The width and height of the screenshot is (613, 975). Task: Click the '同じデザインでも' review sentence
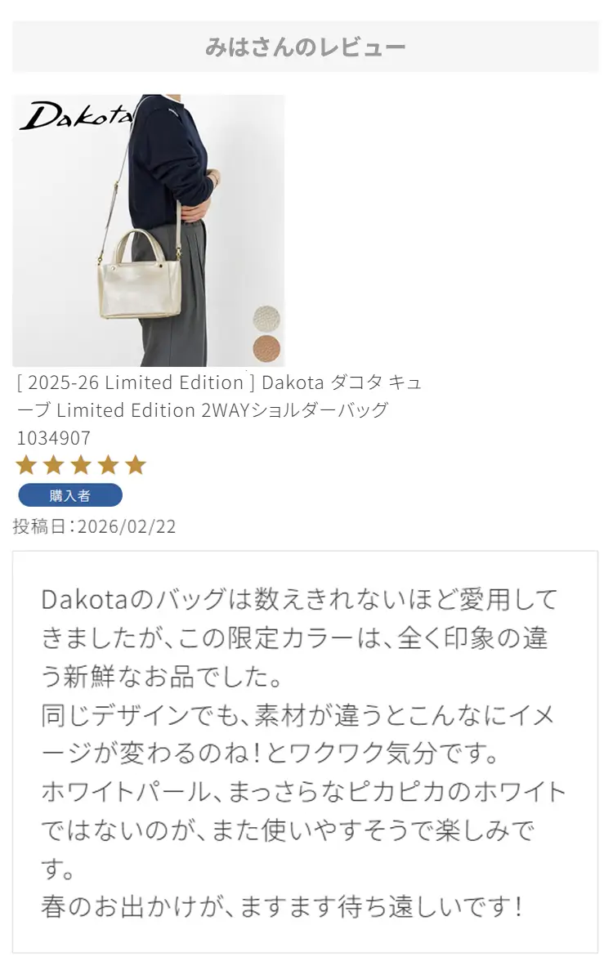pos(298,734)
